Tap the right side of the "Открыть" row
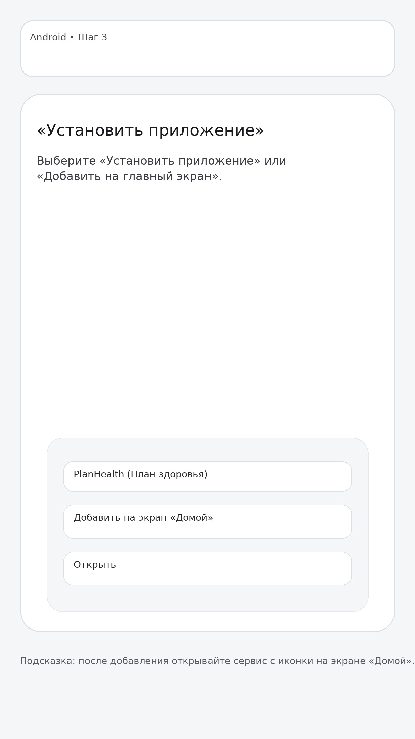 click(x=301, y=568)
